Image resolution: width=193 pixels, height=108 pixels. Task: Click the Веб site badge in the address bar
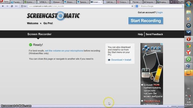(24, 6)
